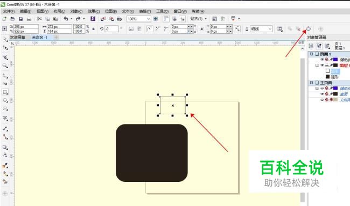Click the Print toolbar icon
350x206 pixels.
29,19
